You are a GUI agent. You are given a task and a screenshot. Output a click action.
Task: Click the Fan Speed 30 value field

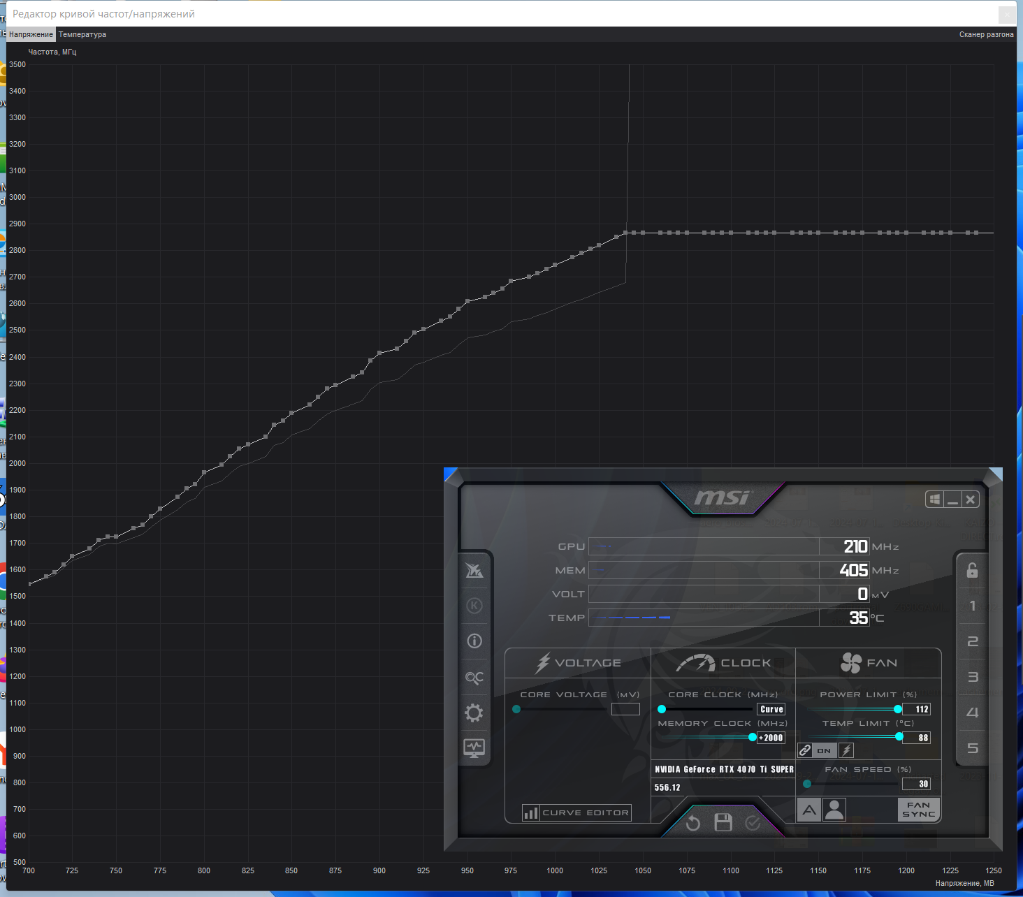click(917, 784)
